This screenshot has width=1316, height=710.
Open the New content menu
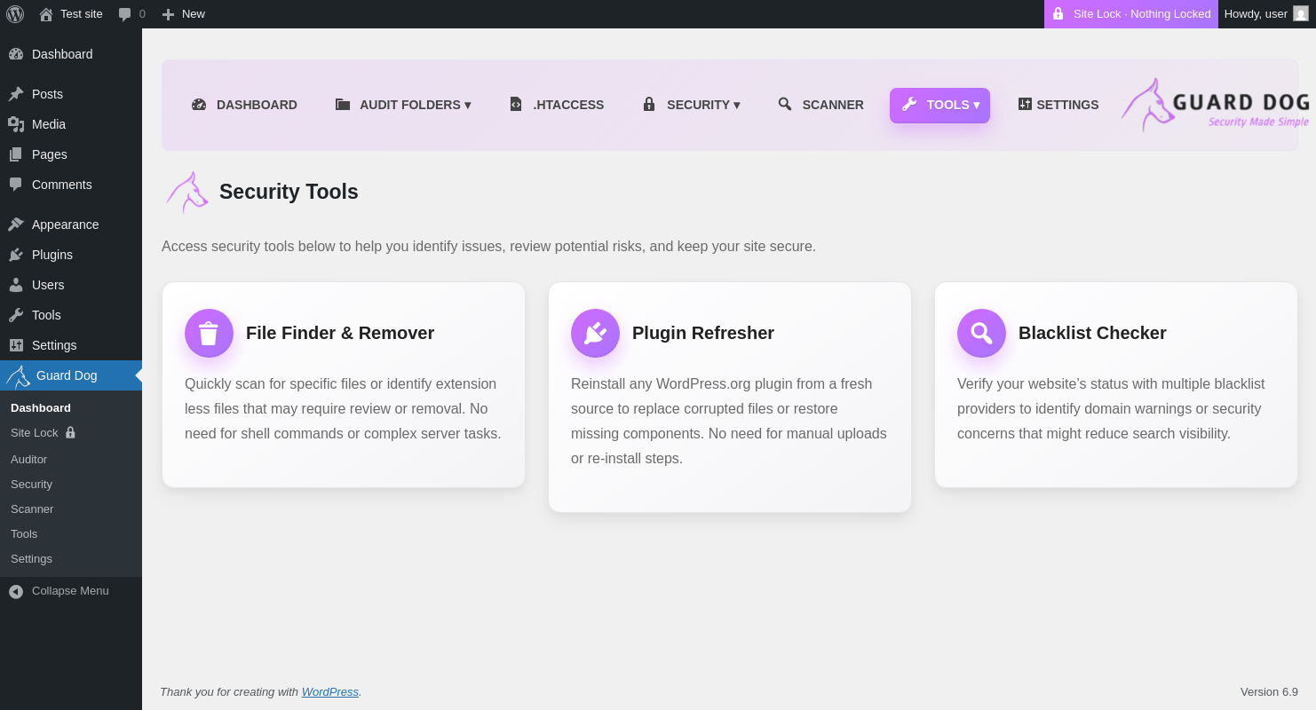183,14
